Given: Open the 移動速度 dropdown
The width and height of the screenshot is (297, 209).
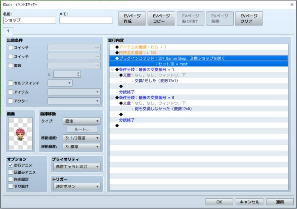Looking at the screenshot, I should pyautogui.click(x=81, y=138).
